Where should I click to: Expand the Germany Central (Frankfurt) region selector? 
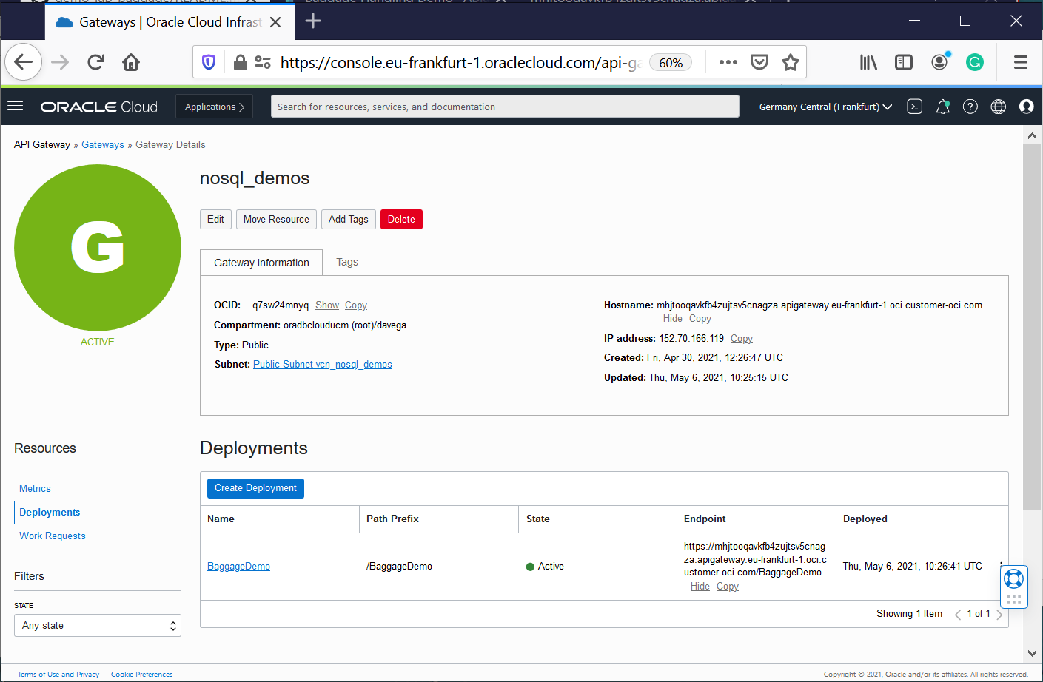825,107
